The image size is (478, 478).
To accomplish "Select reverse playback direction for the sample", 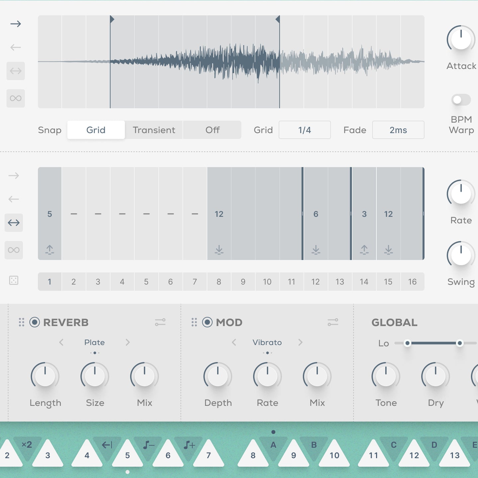I will [x=15, y=47].
